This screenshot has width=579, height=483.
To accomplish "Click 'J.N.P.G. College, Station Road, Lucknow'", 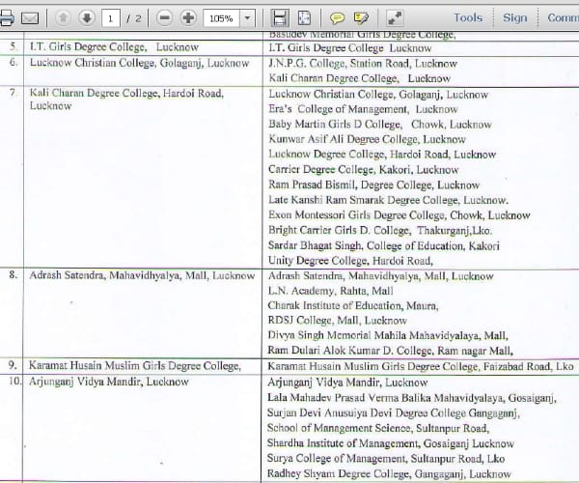I will [x=363, y=64].
